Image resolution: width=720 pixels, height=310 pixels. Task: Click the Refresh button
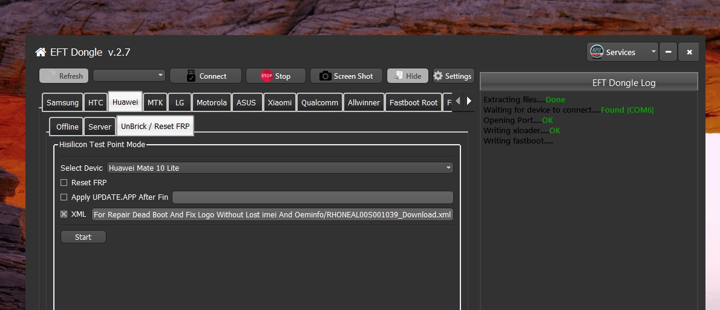pos(64,76)
